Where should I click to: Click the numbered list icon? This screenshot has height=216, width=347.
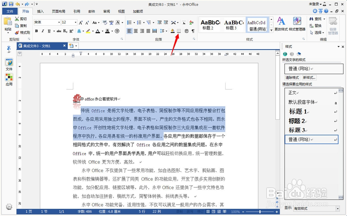click(139, 22)
